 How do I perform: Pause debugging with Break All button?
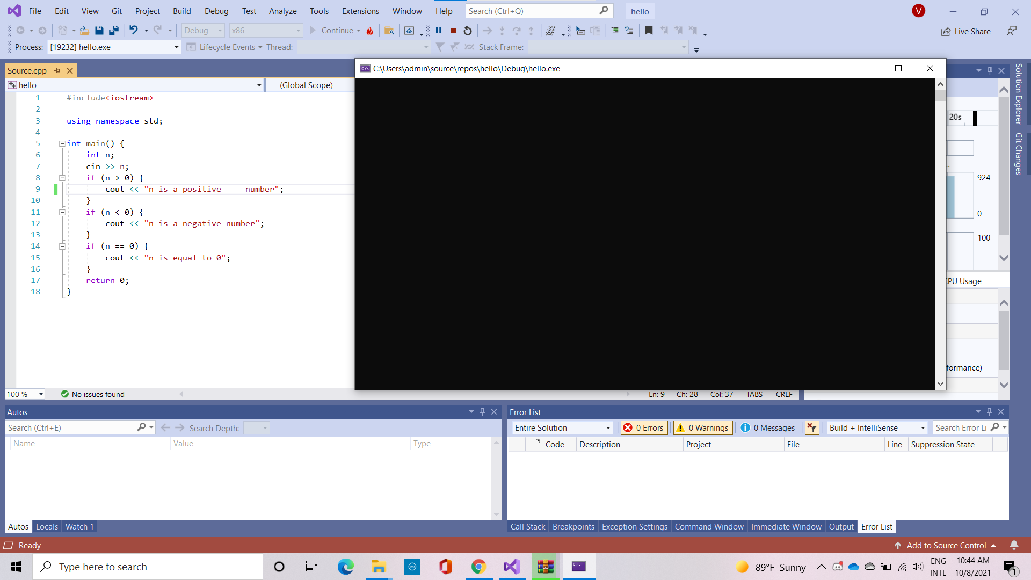pyautogui.click(x=439, y=31)
